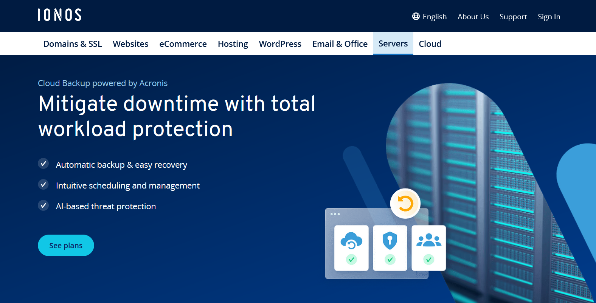Click checkmark beside Intuitive scheduling and management
The height and width of the screenshot is (303, 596).
pyautogui.click(x=43, y=185)
